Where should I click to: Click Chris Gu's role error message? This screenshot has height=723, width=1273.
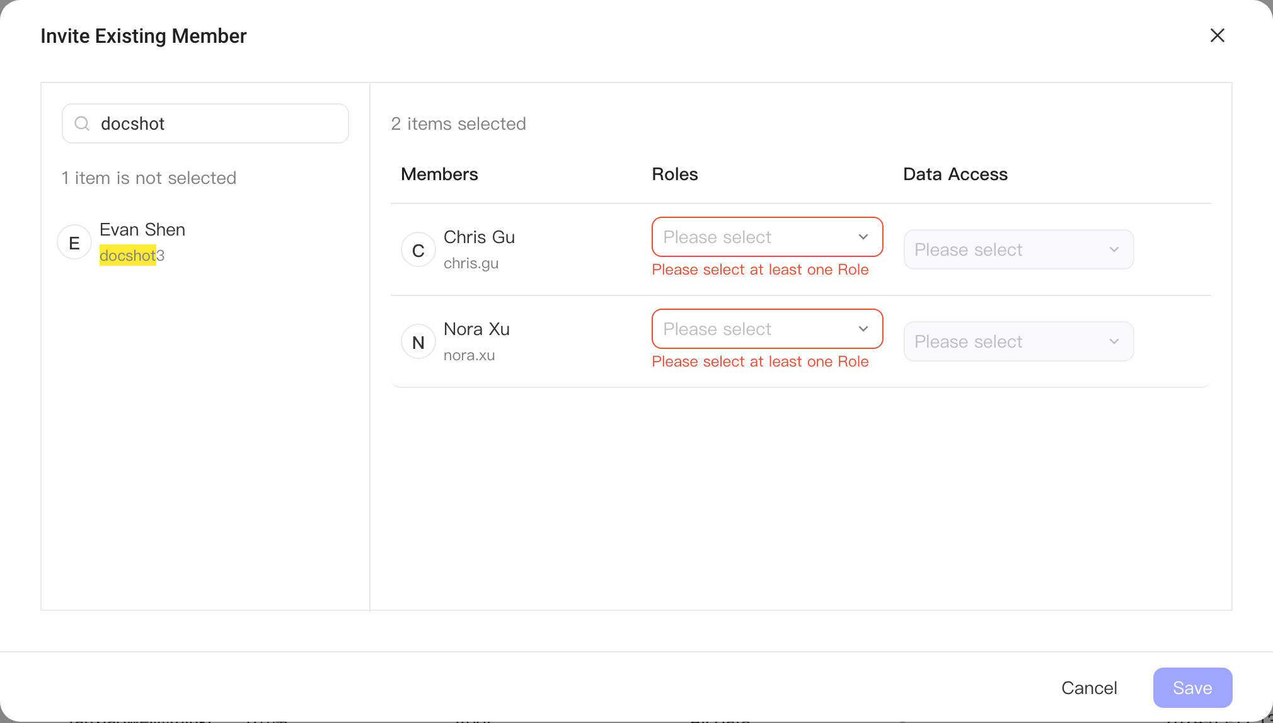point(760,270)
